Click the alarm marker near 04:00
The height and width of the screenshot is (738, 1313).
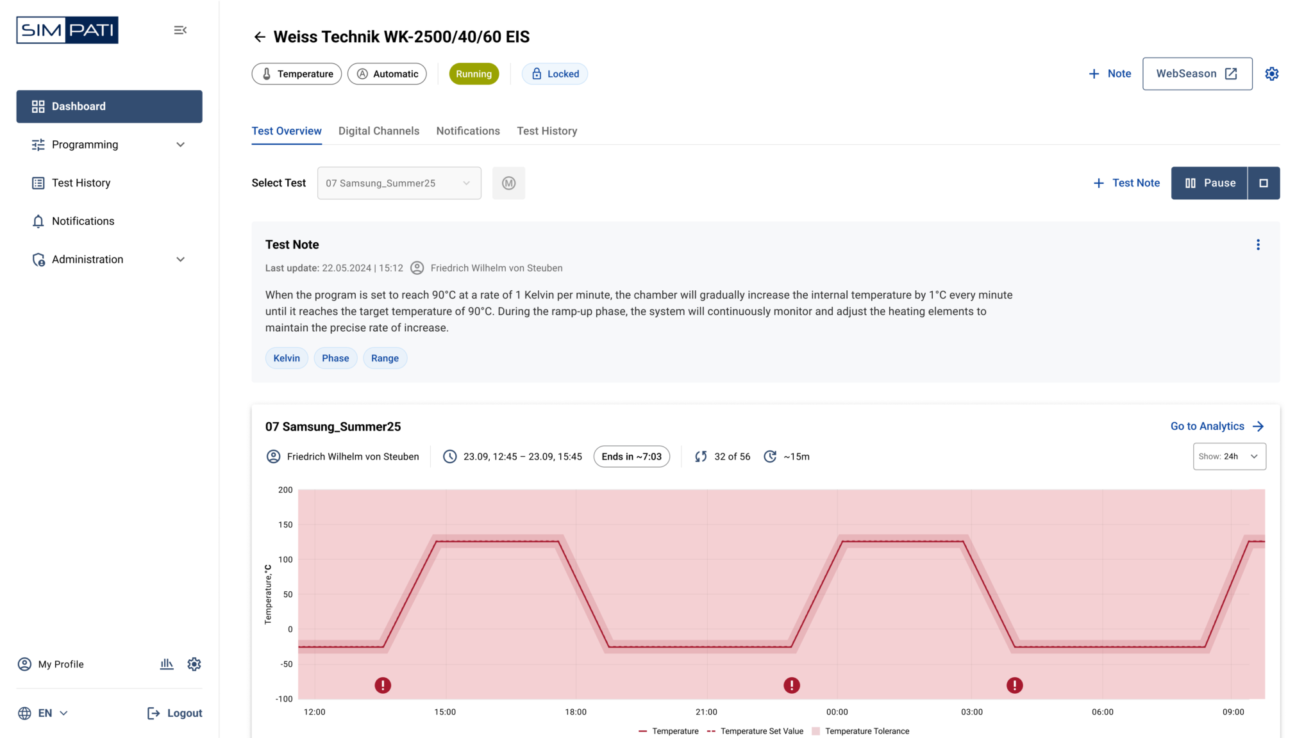tap(1015, 685)
